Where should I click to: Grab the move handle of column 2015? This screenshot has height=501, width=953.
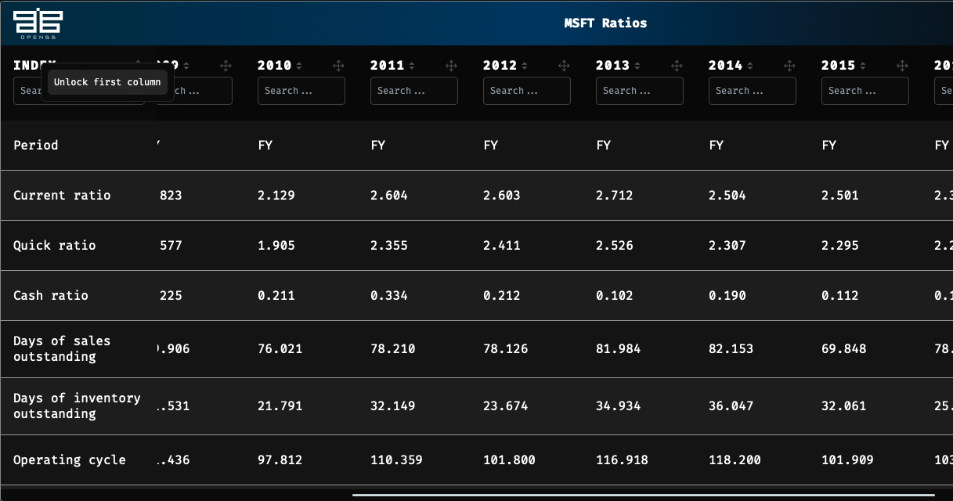pyautogui.click(x=902, y=66)
